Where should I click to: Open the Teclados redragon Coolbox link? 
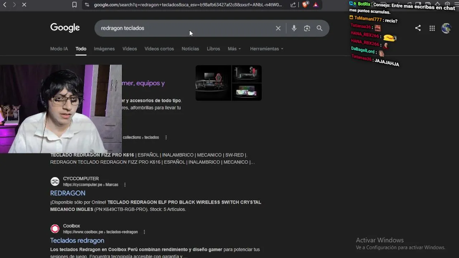(77, 240)
